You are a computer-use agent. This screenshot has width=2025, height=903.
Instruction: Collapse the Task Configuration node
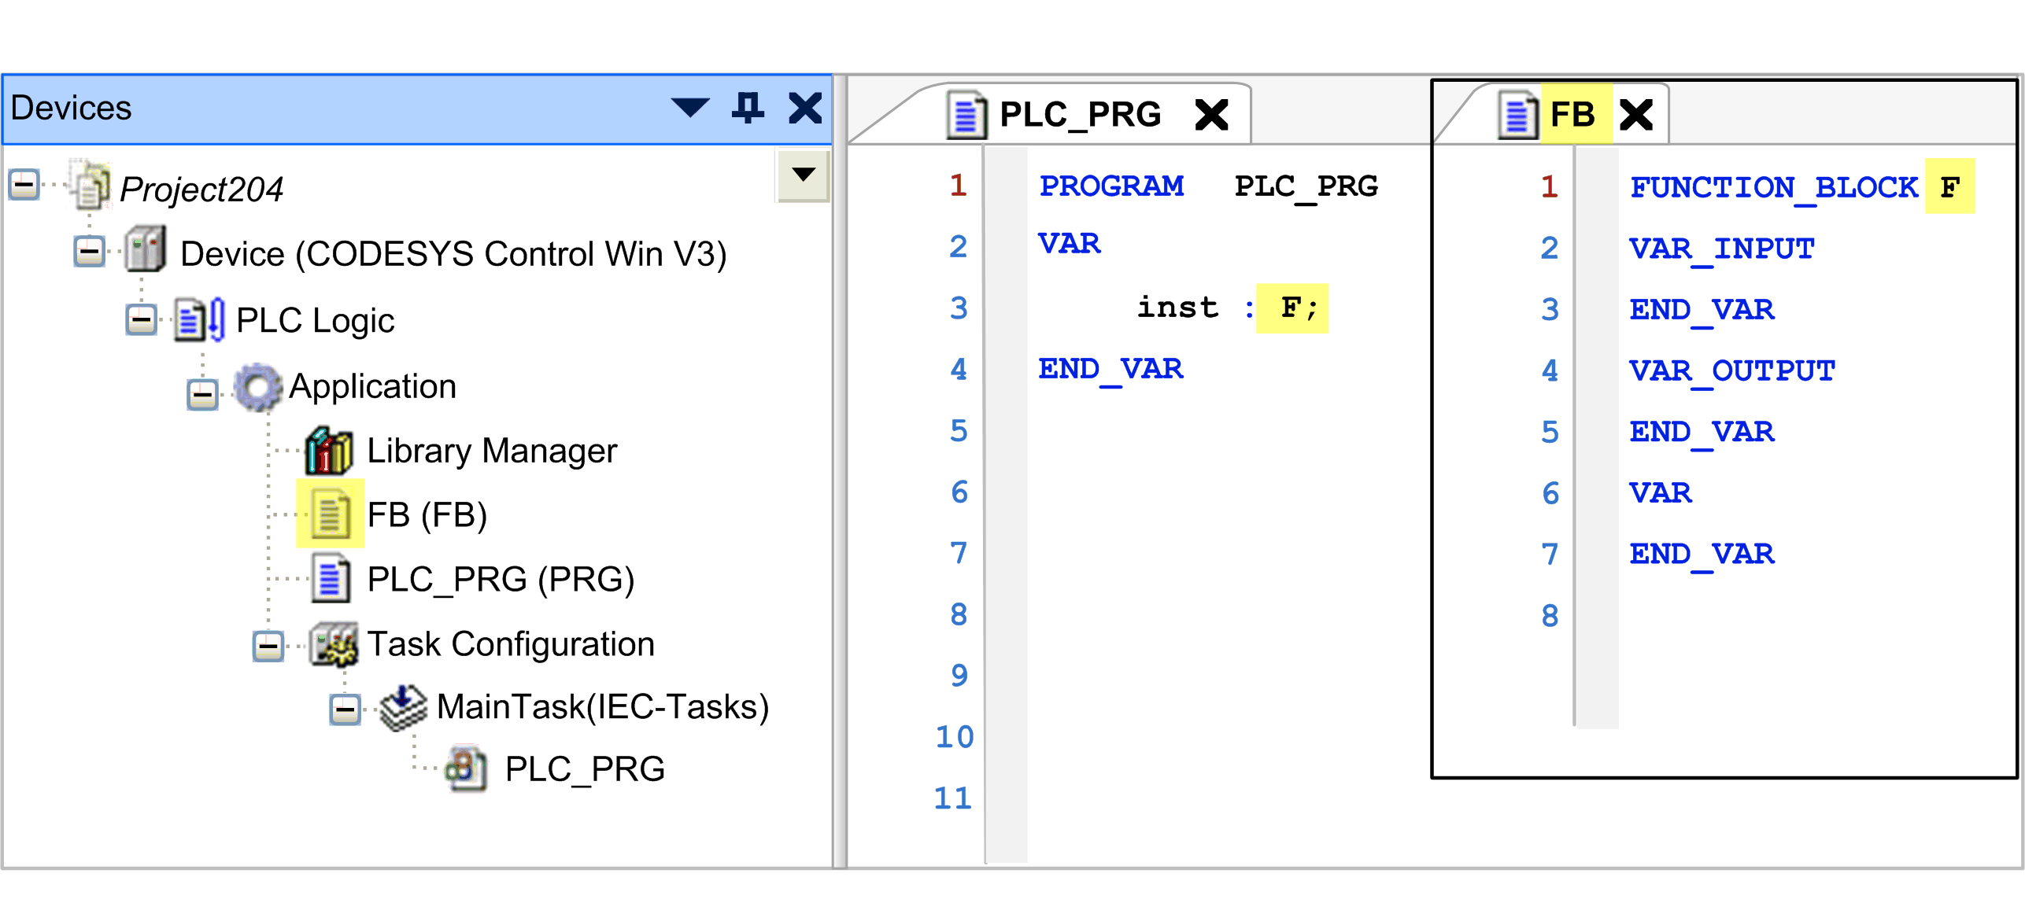coord(268,647)
